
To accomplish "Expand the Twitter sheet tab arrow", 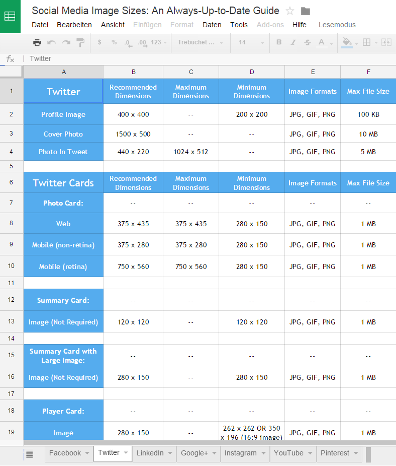I will point(126,452).
